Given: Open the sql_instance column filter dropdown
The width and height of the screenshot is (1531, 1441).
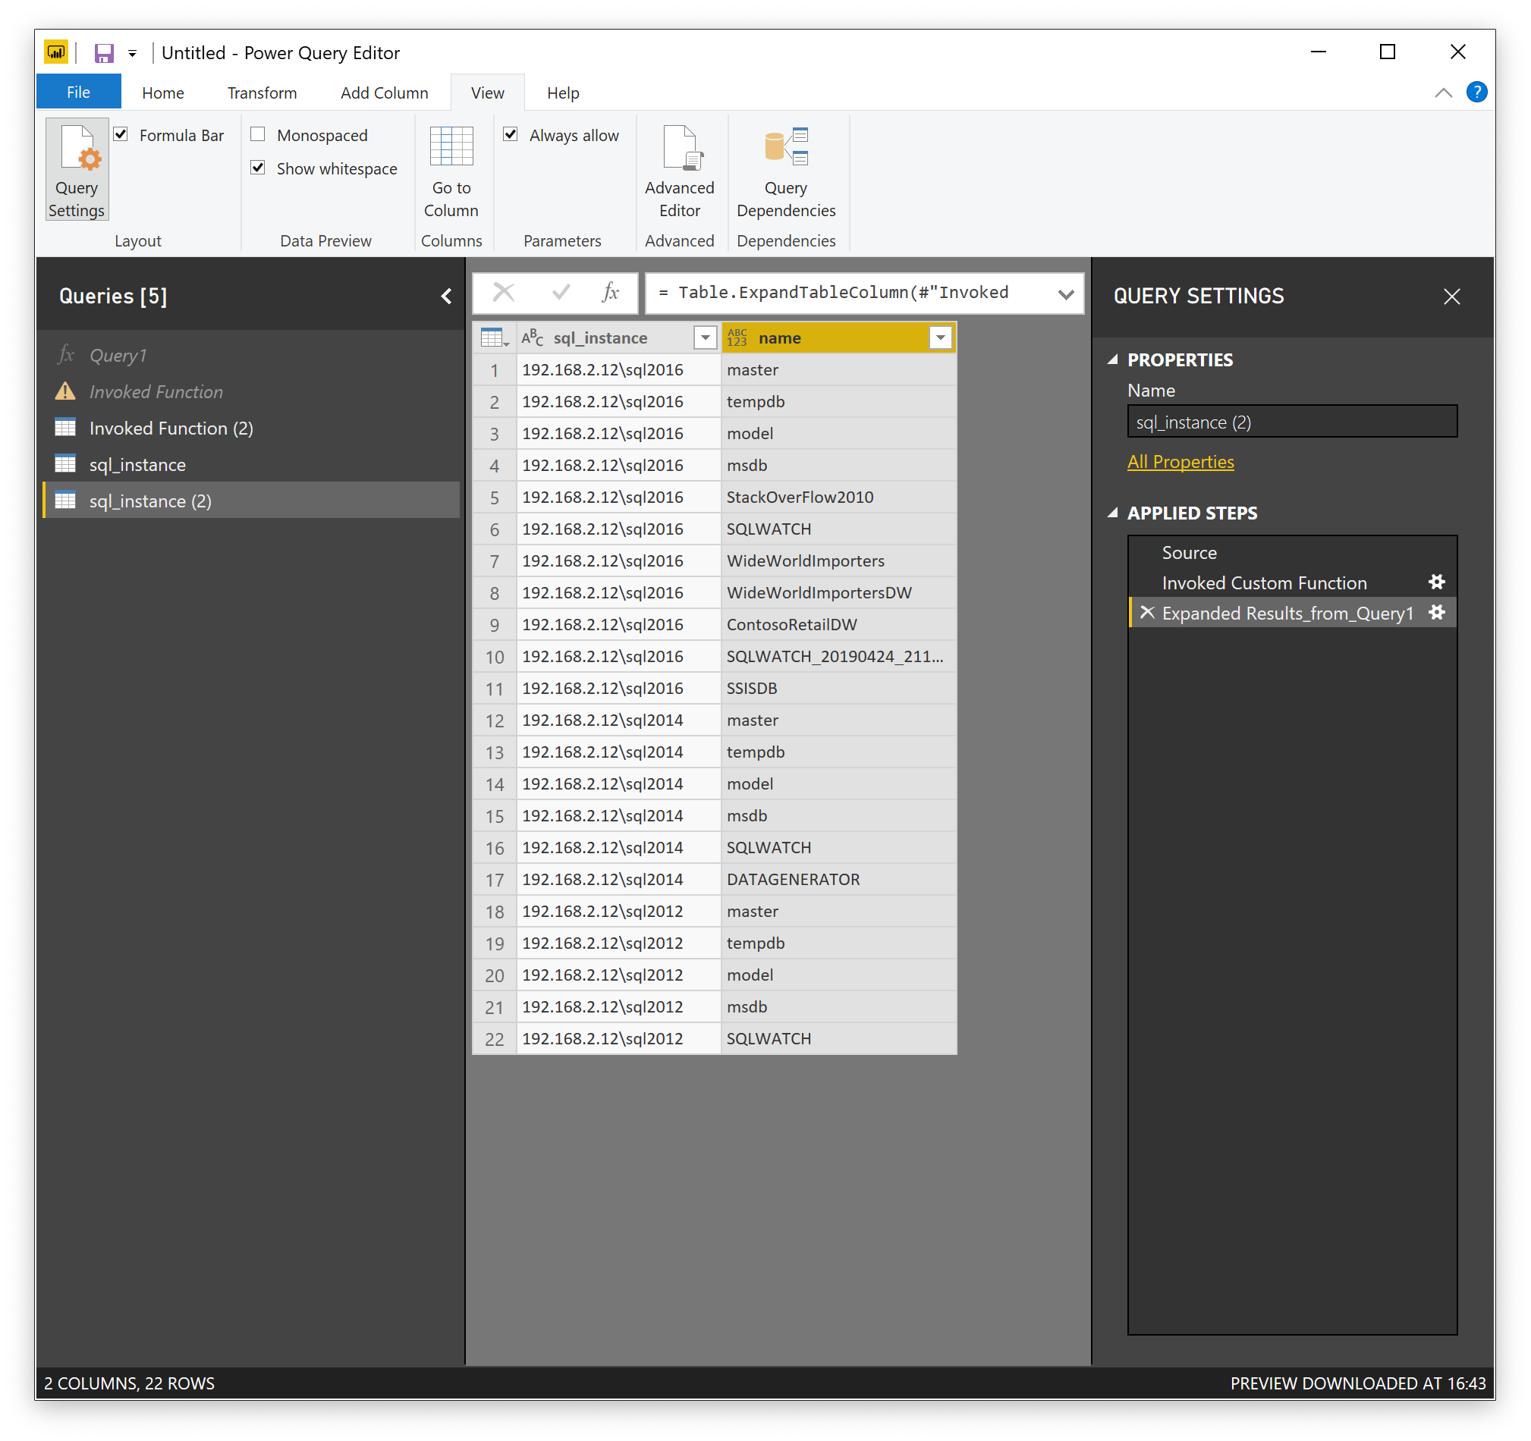Looking at the screenshot, I should click(x=705, y=338).
